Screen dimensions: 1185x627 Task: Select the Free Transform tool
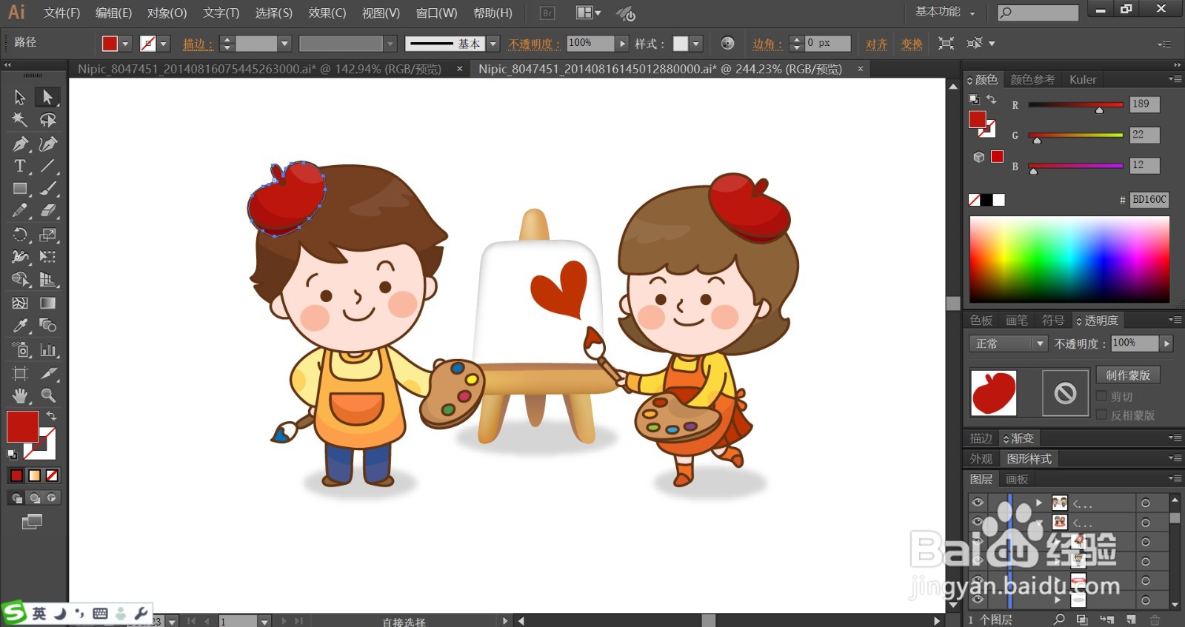click(x=47, y=257)
